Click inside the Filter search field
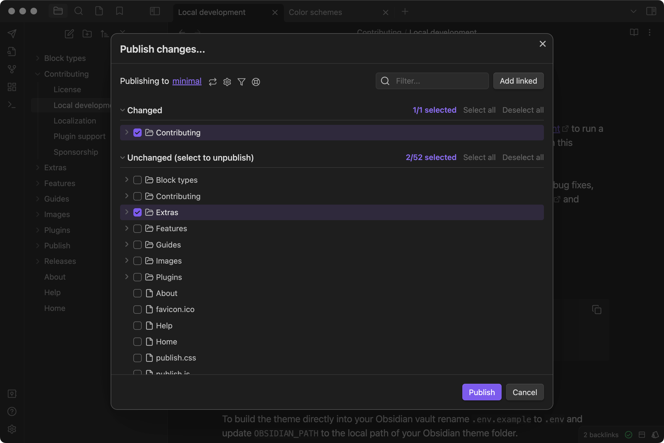Viewport: 664px width, 443px height. [x=432, y=81]
